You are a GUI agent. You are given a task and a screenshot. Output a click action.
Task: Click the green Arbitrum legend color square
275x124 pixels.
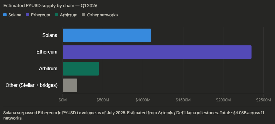coord(57,15)
